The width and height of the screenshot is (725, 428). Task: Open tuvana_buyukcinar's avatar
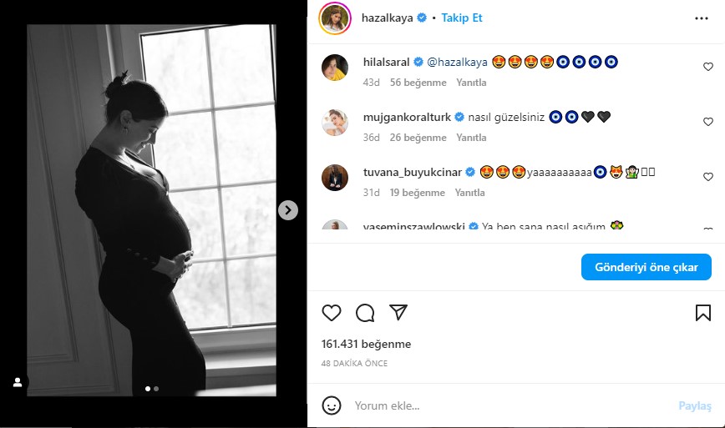pyautogui.click(x=335, y=177)
